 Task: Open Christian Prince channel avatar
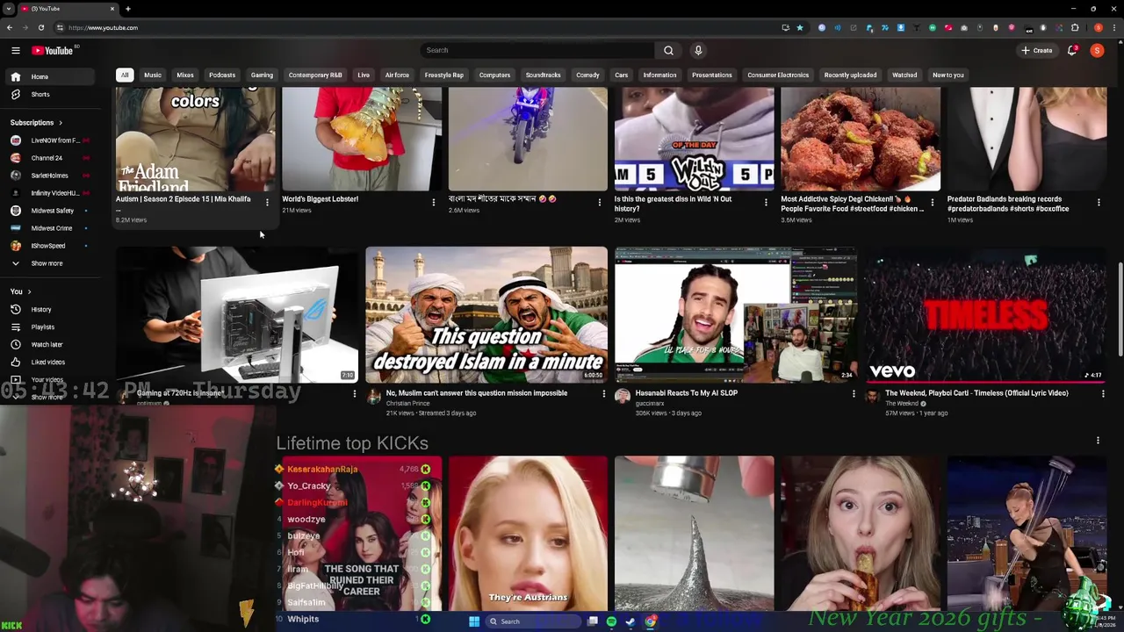coord(373,398)
